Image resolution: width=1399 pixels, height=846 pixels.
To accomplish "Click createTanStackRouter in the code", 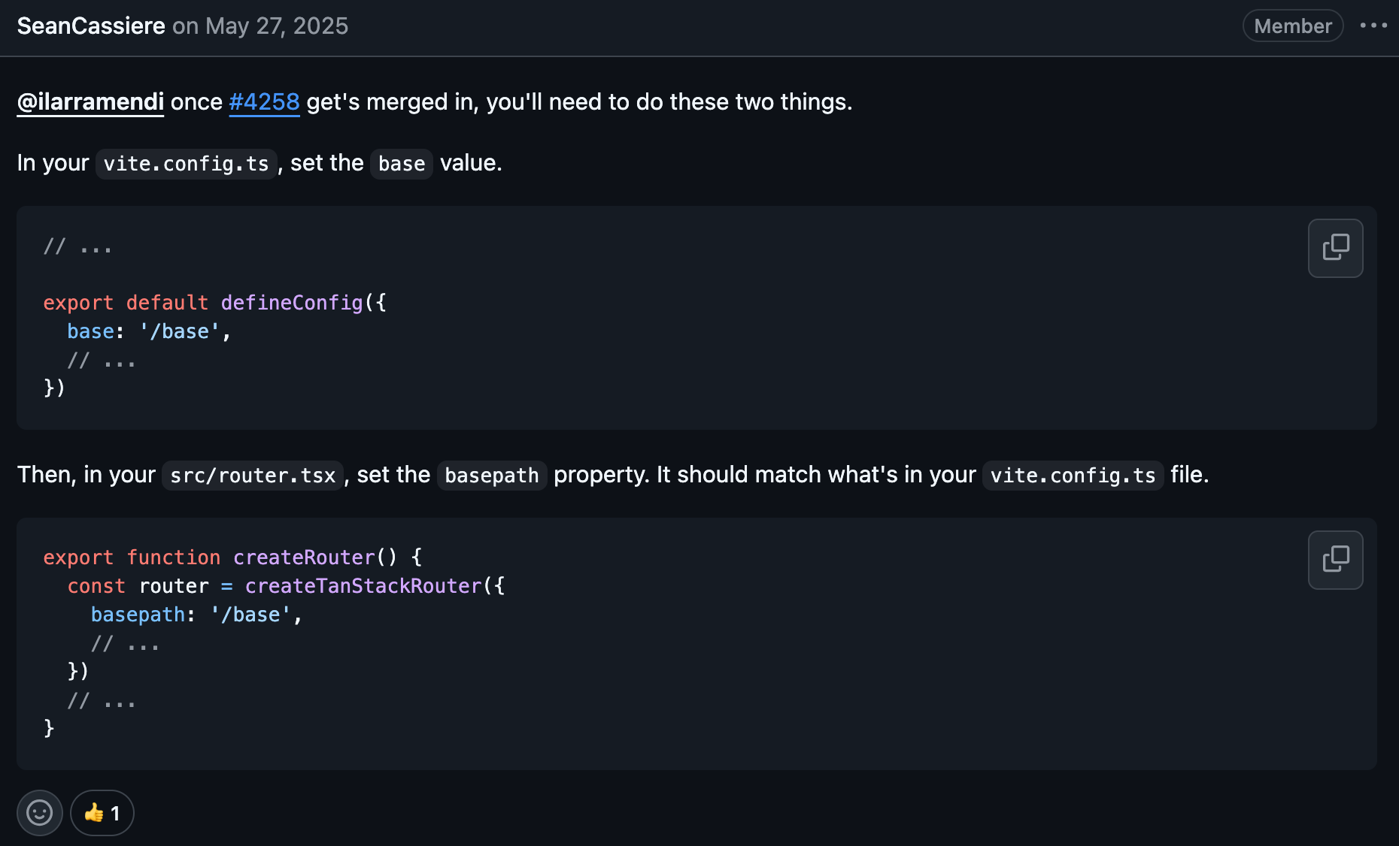I will [x=363, y=586].
